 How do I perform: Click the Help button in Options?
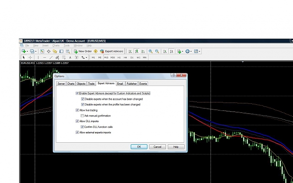(176, 147)
